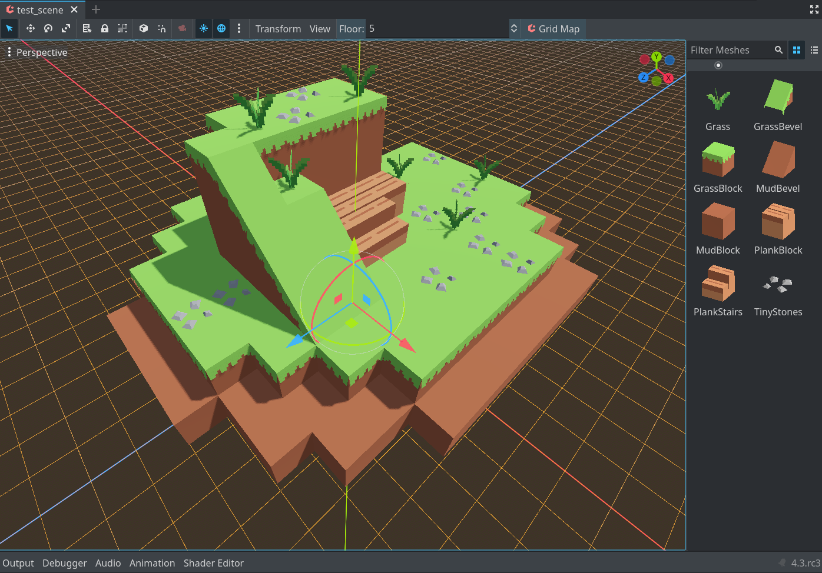Toggle distraction free mode icon
The image size is (822, 573).
point(814,9)
